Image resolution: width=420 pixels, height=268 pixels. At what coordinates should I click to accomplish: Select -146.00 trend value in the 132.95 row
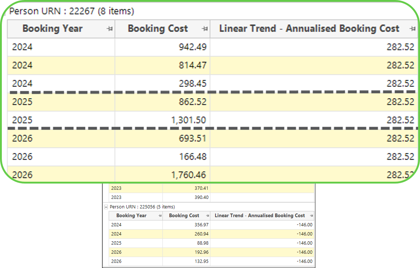pyautogui.click(x=262, y=261)
